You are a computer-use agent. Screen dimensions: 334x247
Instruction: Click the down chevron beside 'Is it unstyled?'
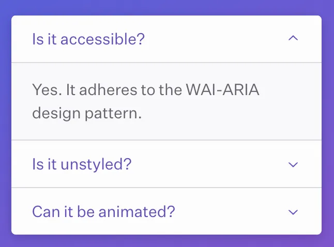pos(293,165)
